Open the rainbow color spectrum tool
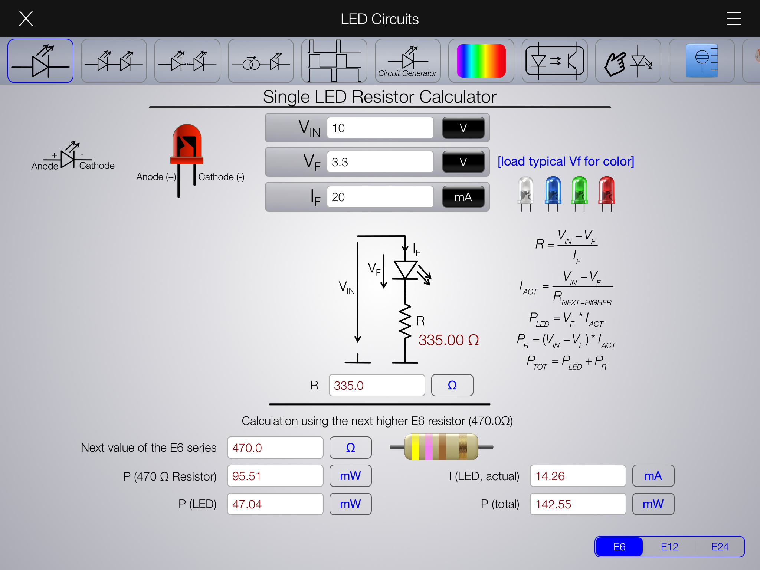The height and width of the screenshot is (570, 760). click(481, 61)
